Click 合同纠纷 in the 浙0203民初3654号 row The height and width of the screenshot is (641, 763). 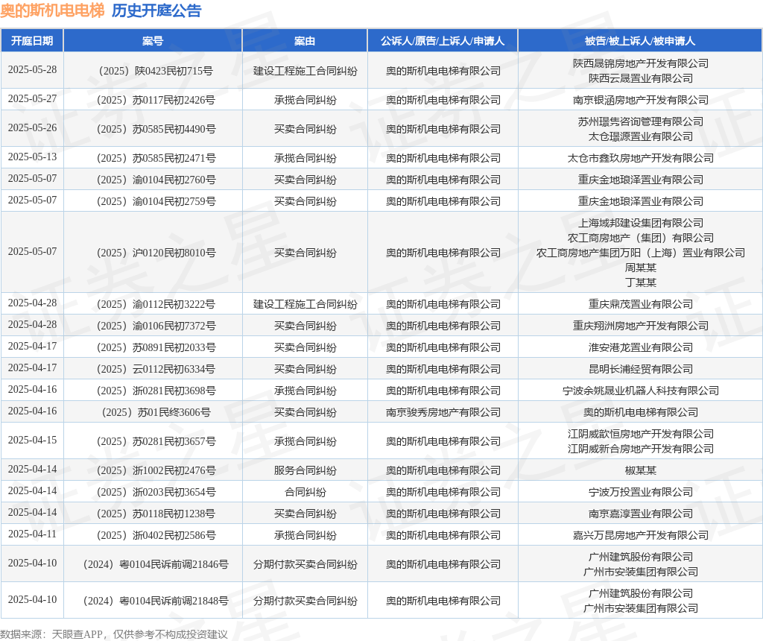pos(305,492)
